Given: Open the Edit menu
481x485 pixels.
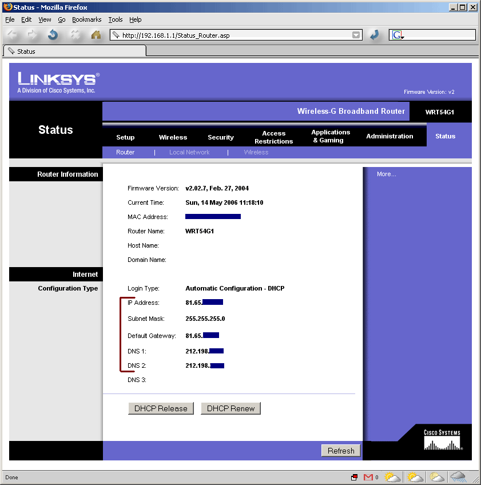Looking at the screenshot, I should (x=26, y=19).
